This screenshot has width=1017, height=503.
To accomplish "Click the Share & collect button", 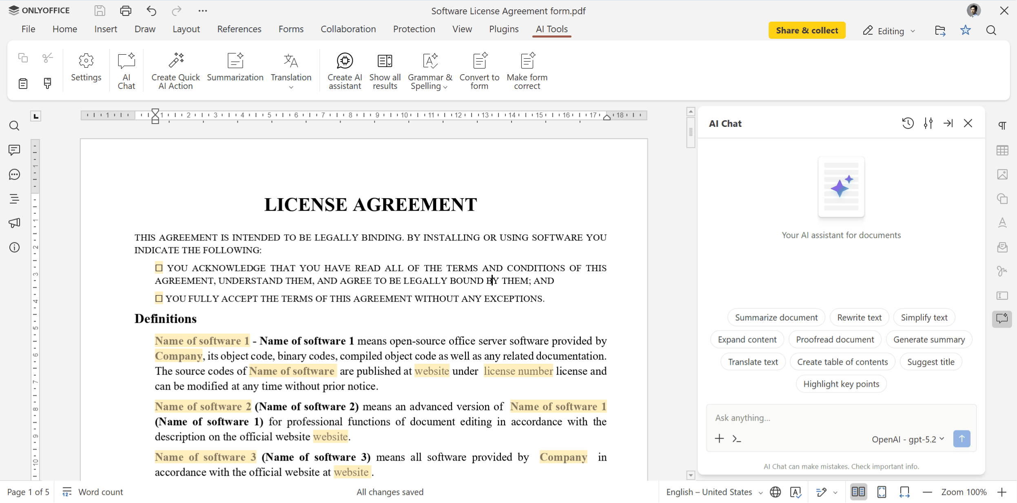I will click(x=807, y=30).
